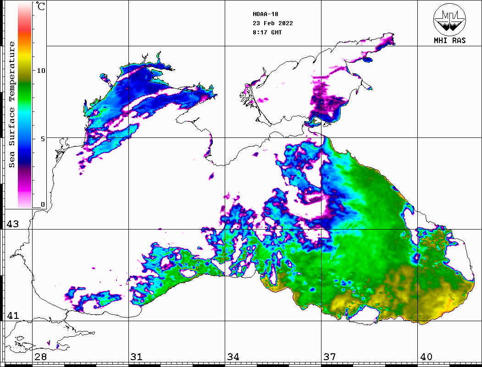
Task: Click the MHI RAS logo emblem
Action: coord(449,19)
